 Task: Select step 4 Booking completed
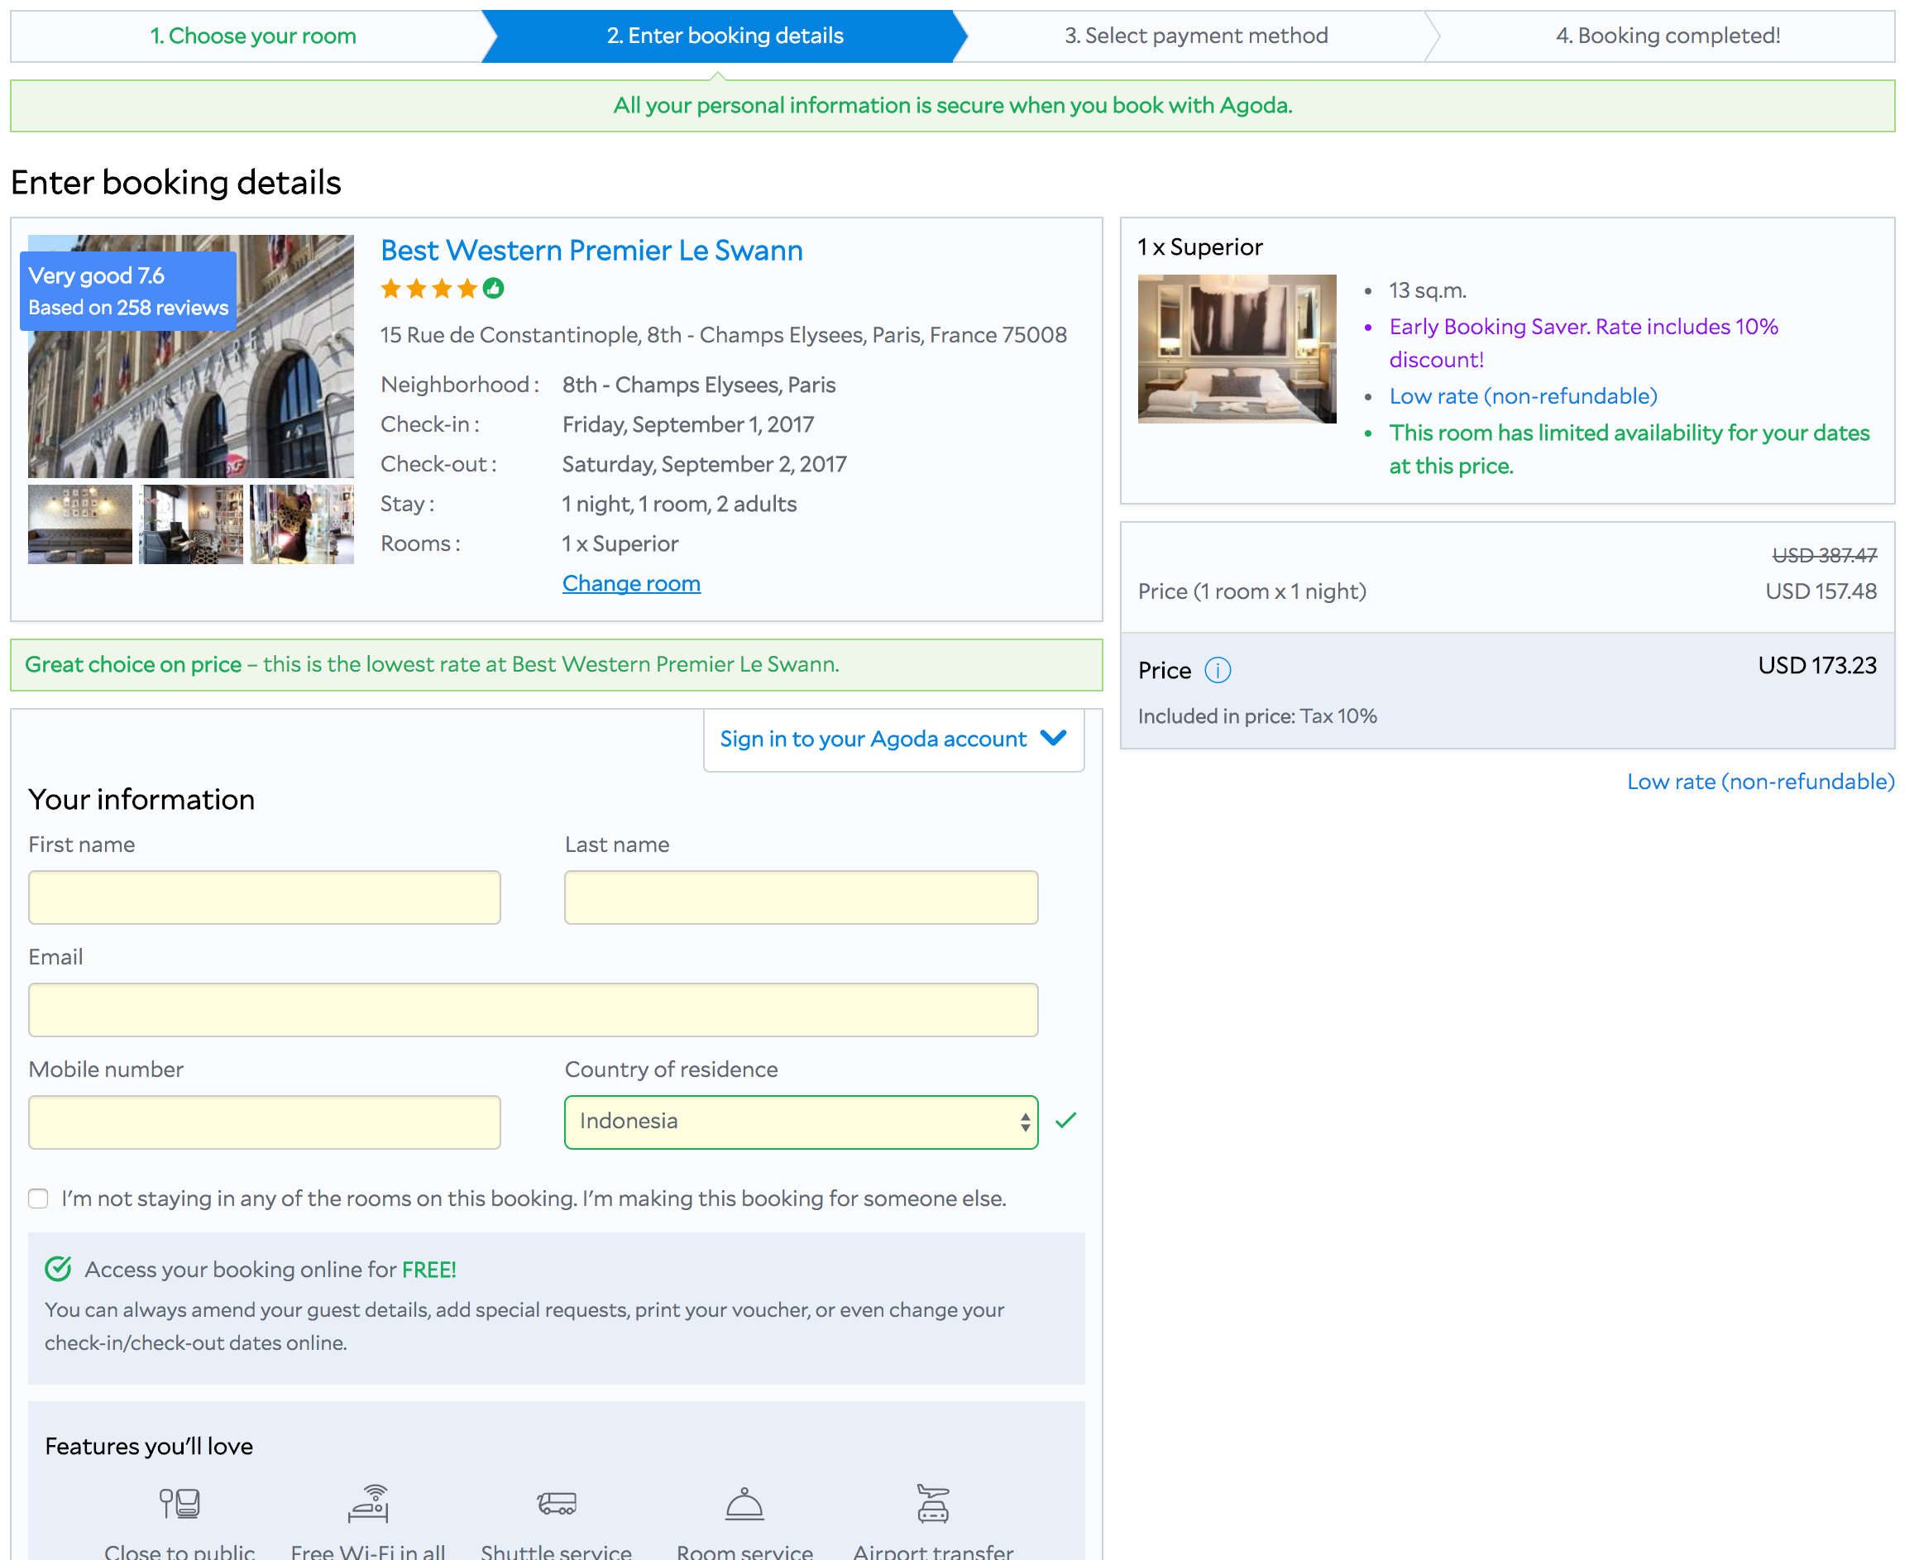point(1668,36)
